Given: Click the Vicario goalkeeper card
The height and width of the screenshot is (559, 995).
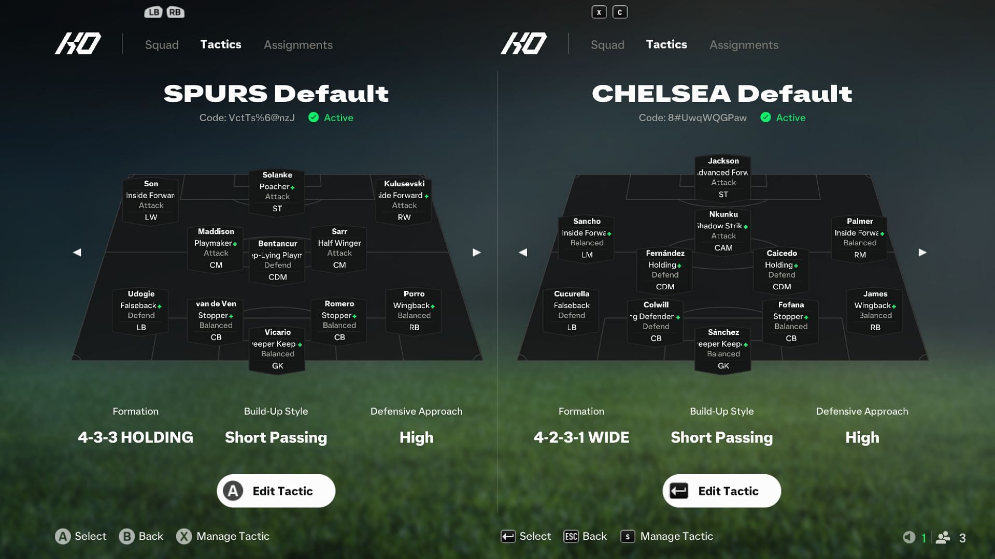Looking at the screenshot, I should [x=277, y=349].
